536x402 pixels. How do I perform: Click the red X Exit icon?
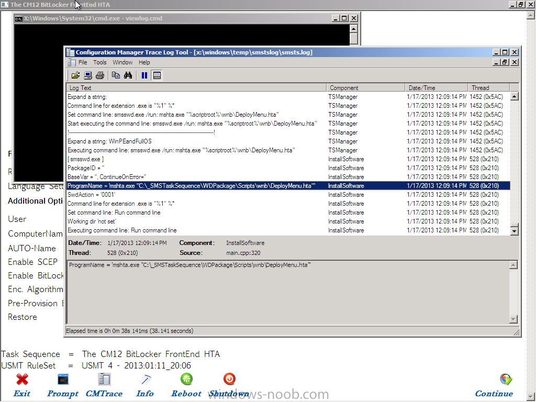[22, 379]
